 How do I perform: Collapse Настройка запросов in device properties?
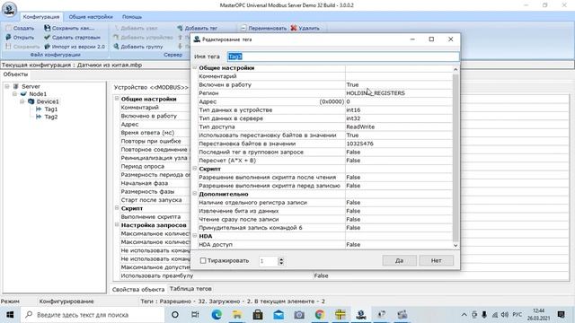[117, 224]
